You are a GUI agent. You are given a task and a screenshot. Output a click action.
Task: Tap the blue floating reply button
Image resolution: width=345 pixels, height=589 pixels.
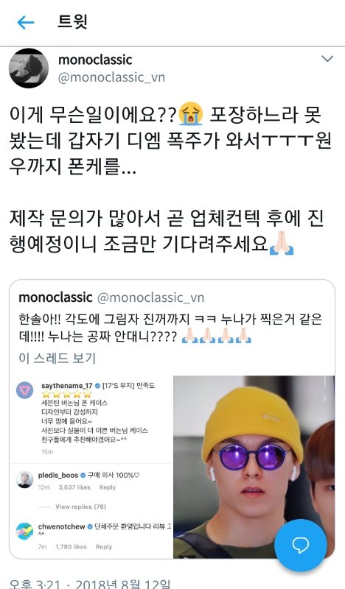click(300, 545)
